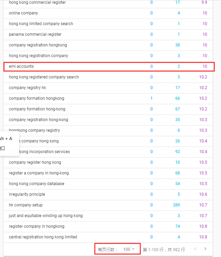Viewport: 221px width, 257px height.
Task: Open 'hong kong registered company search' query
Action: [44, 77]
